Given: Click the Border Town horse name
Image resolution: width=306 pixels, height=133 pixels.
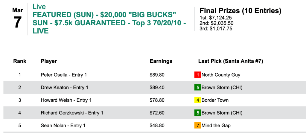Looking at the screenshot, I should pos(215,100).
